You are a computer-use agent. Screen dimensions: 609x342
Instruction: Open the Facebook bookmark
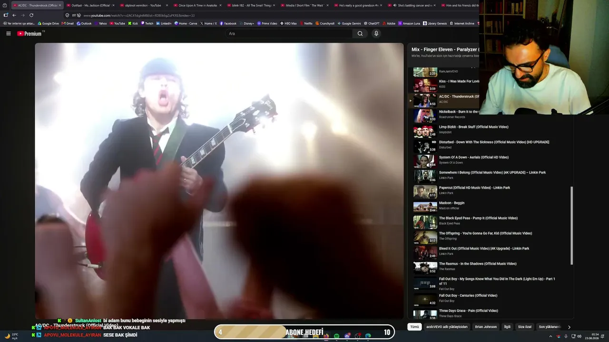tap(228, 23)
